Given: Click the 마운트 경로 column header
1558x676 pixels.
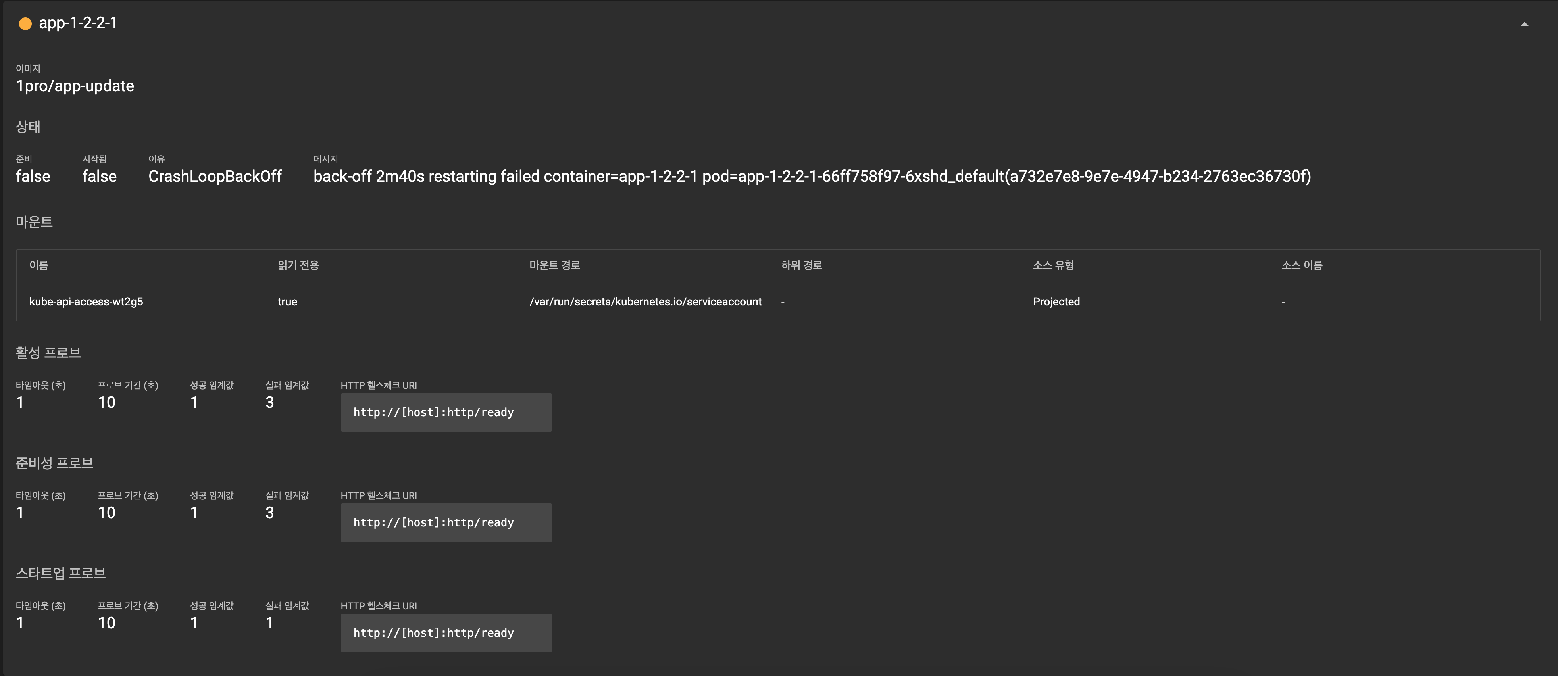Looking at the screenshot, I should coord(554,265).
